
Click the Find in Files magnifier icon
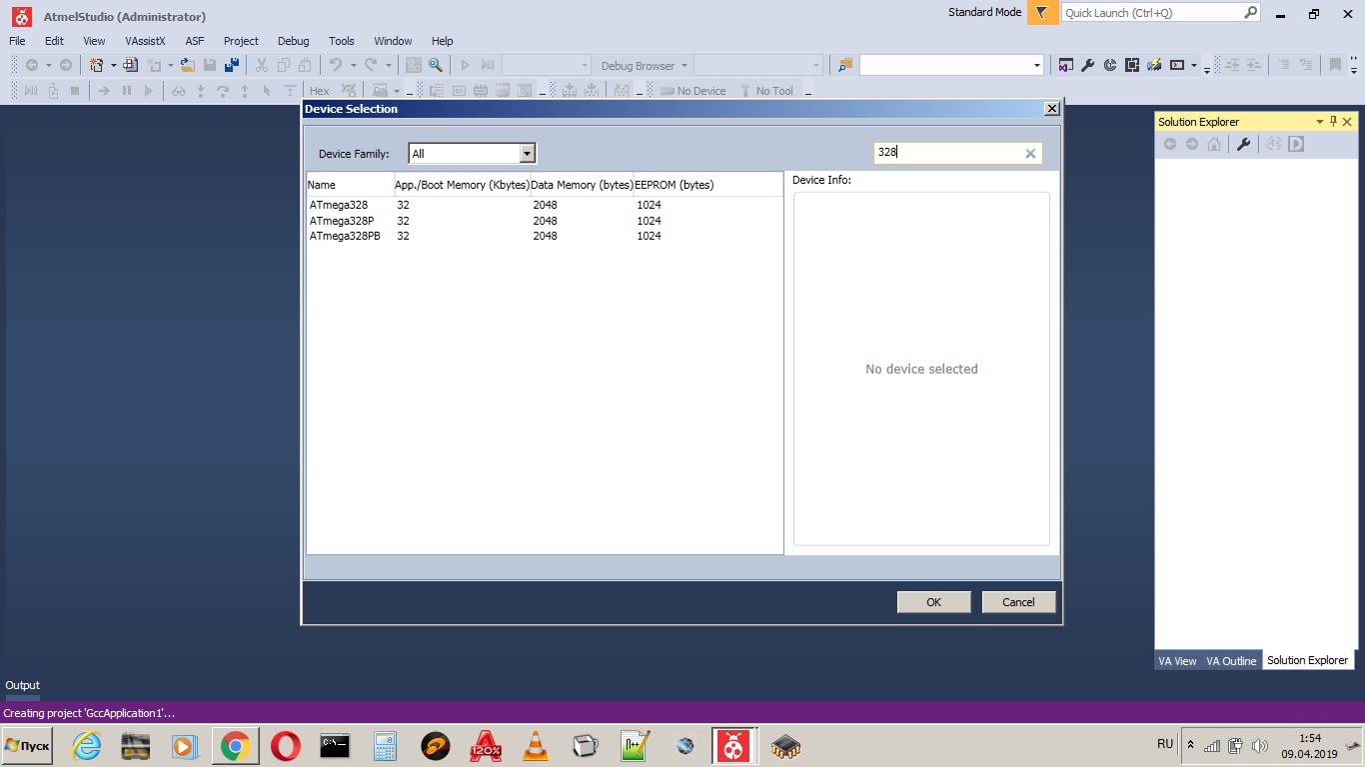pyautogui.click(x=436, y=65)
